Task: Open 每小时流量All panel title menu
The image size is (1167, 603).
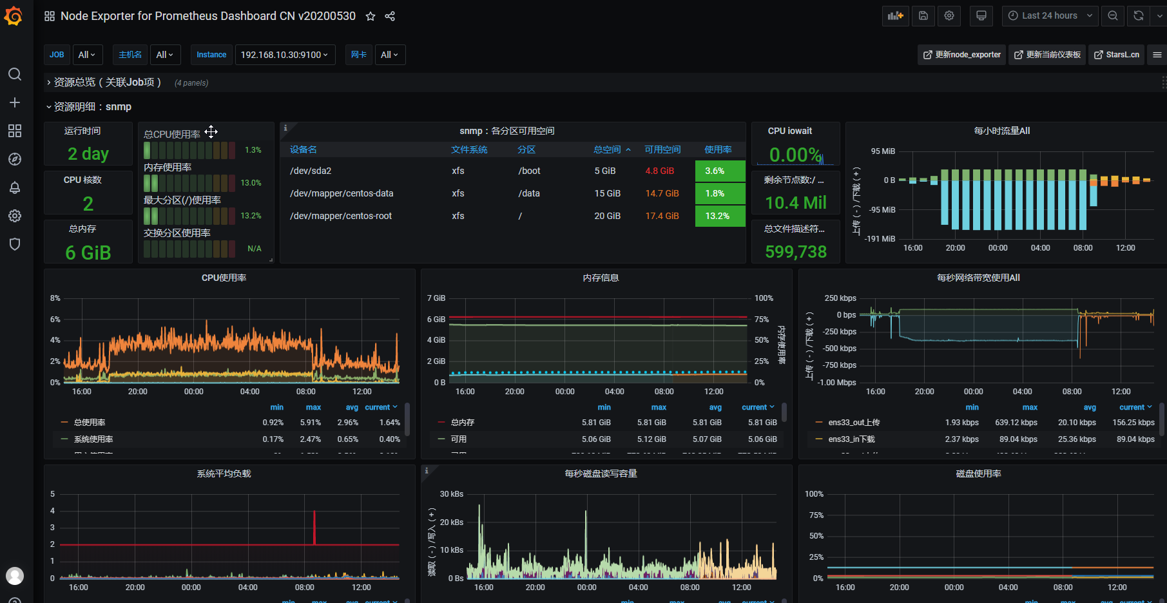Action: pos(1001,131)
